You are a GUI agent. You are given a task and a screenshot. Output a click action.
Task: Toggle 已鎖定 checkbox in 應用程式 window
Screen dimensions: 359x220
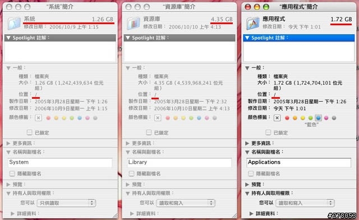[268, 132]
